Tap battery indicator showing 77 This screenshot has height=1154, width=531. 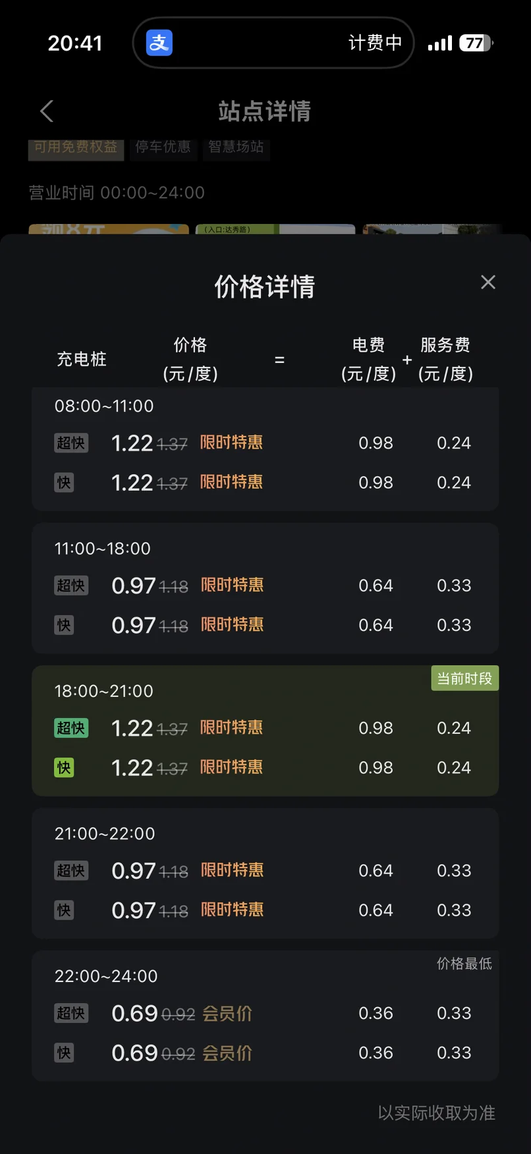[476, 43]
